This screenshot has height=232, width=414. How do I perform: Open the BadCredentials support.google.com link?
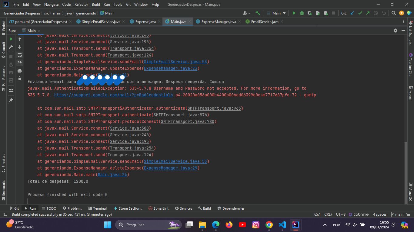click(114, 95)
